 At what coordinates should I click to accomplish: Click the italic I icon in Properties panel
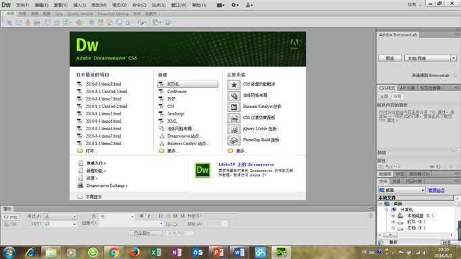[148, 216]
